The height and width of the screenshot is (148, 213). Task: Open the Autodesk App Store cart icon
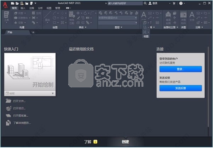pyautogui.click(x=174, y=4)
